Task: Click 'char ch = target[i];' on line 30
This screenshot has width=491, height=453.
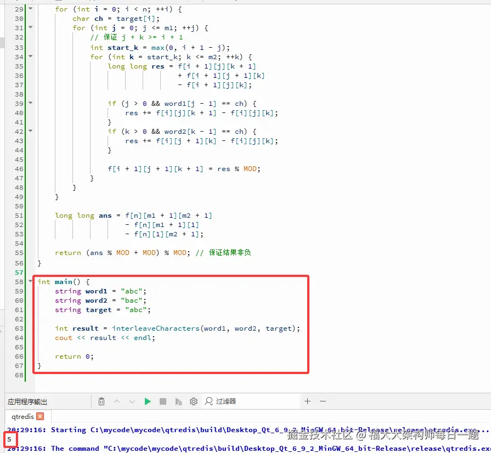Action: pos(116,19)
